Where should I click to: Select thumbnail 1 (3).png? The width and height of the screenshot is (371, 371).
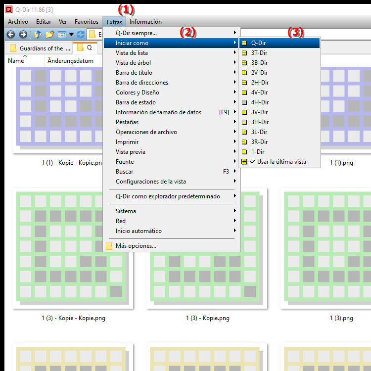(x=326, y=248)
